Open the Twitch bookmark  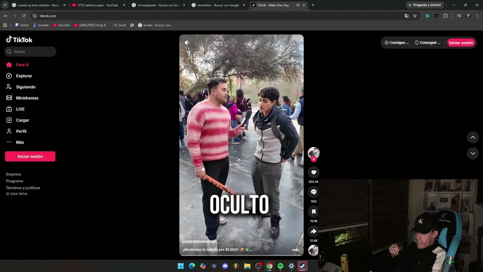pyautogui.click(x=22, y=25)
